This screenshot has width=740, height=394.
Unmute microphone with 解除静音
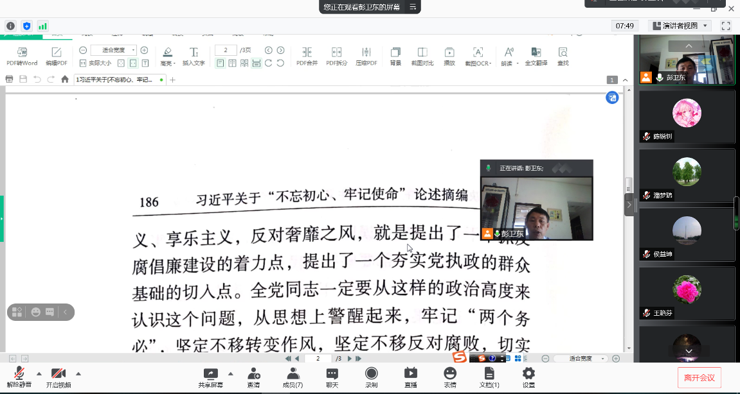(x=19, y=377)
